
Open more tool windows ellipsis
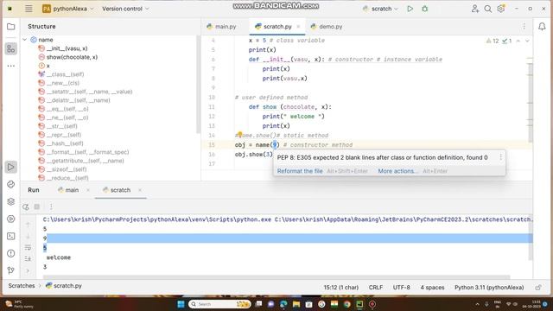[x=11, y=66]
